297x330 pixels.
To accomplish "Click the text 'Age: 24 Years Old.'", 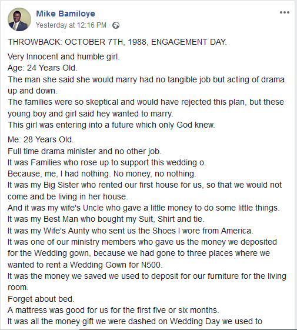I will (x=42, y=68).
